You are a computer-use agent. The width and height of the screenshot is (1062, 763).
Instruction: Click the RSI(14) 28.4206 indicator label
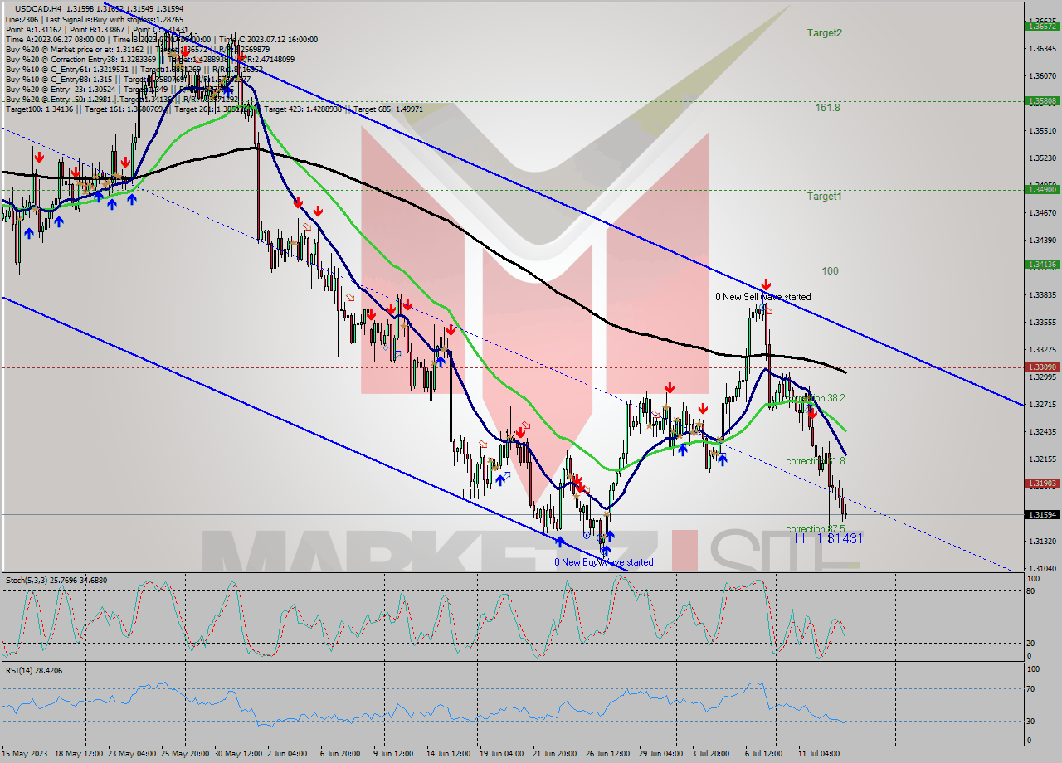[33, 670]
